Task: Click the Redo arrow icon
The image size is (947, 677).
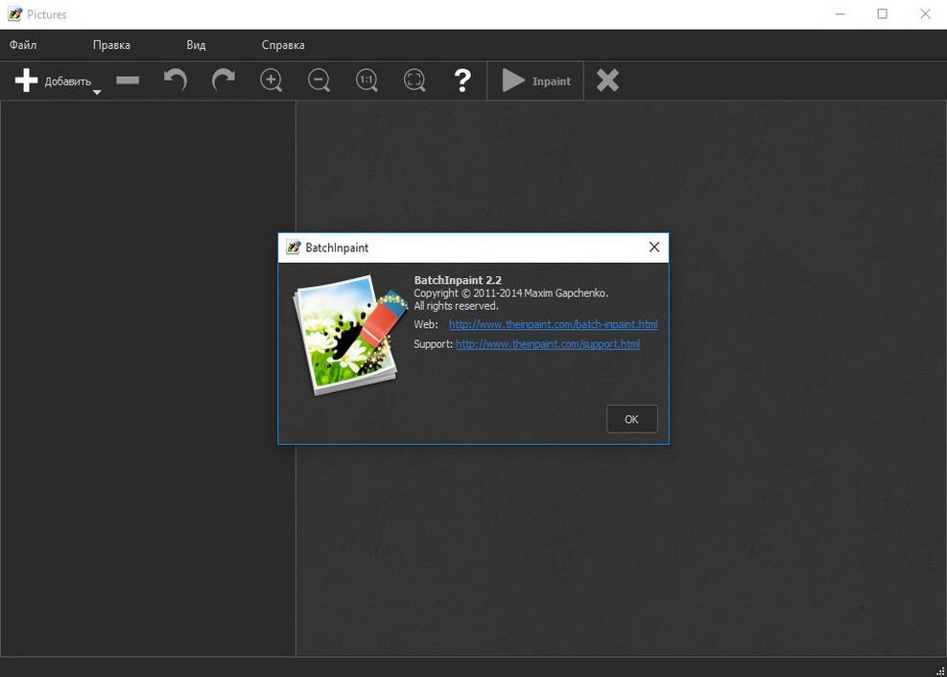Action: pyautogui.click(x=224, y=81)
